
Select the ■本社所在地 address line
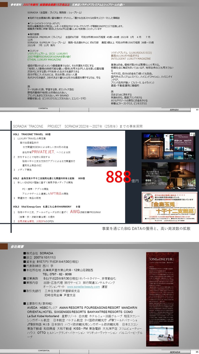click(58, 270)
